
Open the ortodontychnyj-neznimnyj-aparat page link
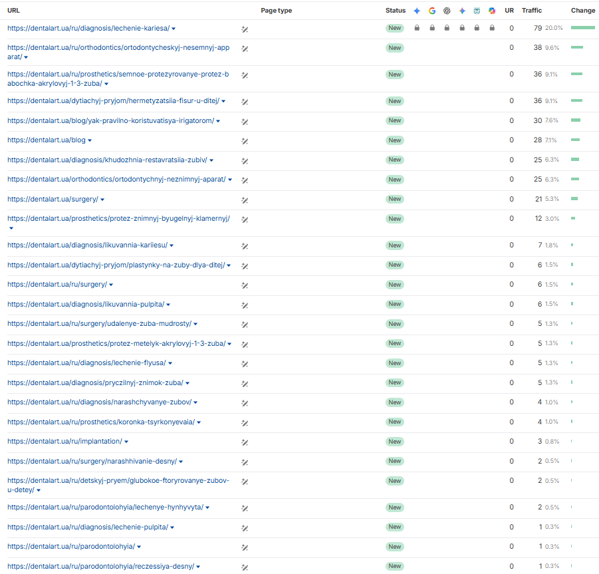[x=116, y=179]
